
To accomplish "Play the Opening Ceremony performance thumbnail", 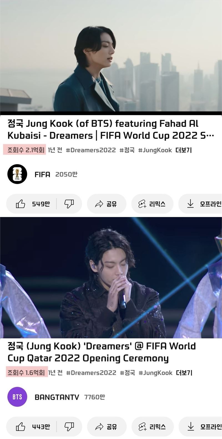I will click(111, 277).
